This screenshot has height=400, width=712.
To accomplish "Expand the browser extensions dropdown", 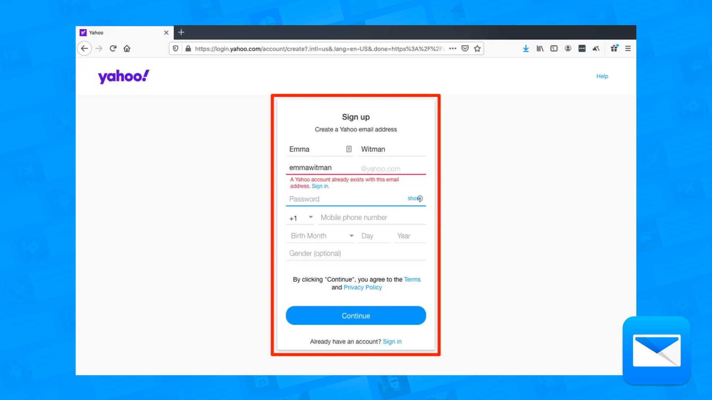I will (x=583, y=49).
